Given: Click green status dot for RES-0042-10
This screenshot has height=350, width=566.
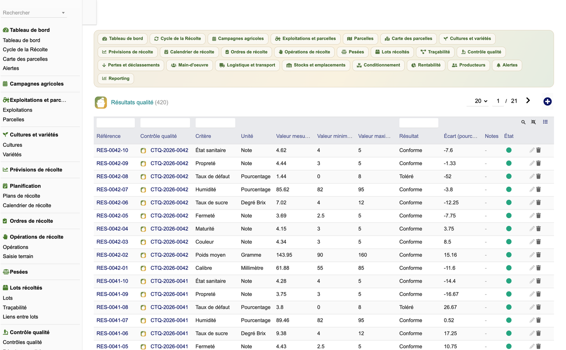Looking at the screenshot, I should [x=509, y=150].
